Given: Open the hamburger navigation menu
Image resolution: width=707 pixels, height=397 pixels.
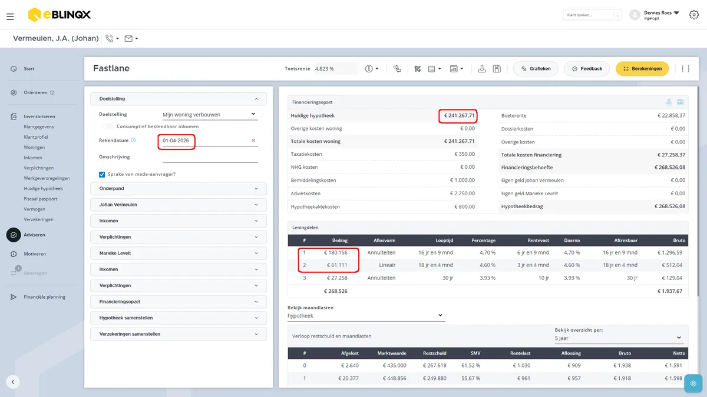Looking at the screenshot, I should coord(10,16).
